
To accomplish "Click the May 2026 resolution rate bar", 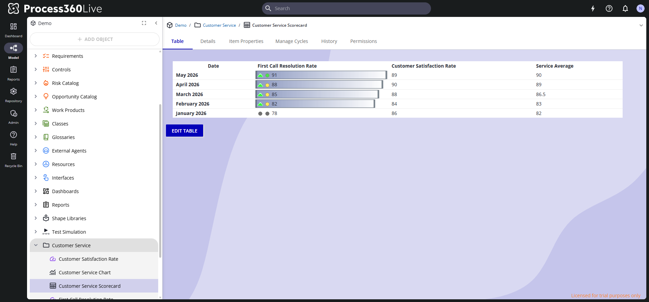I will point(321,75).
